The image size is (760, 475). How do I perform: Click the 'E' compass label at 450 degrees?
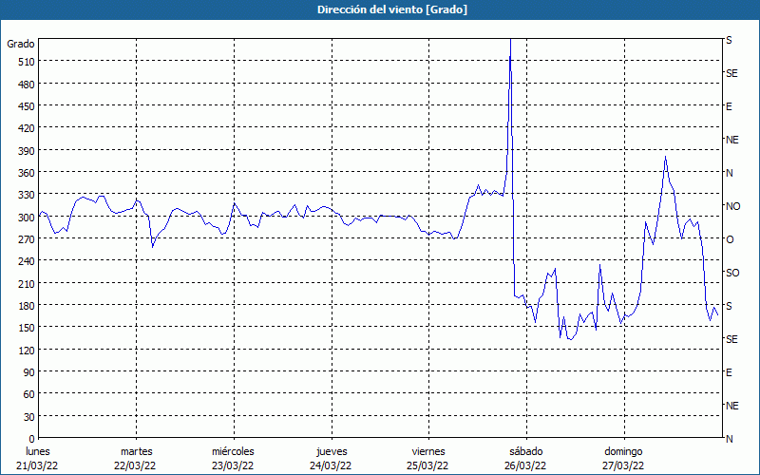[729, 106]
